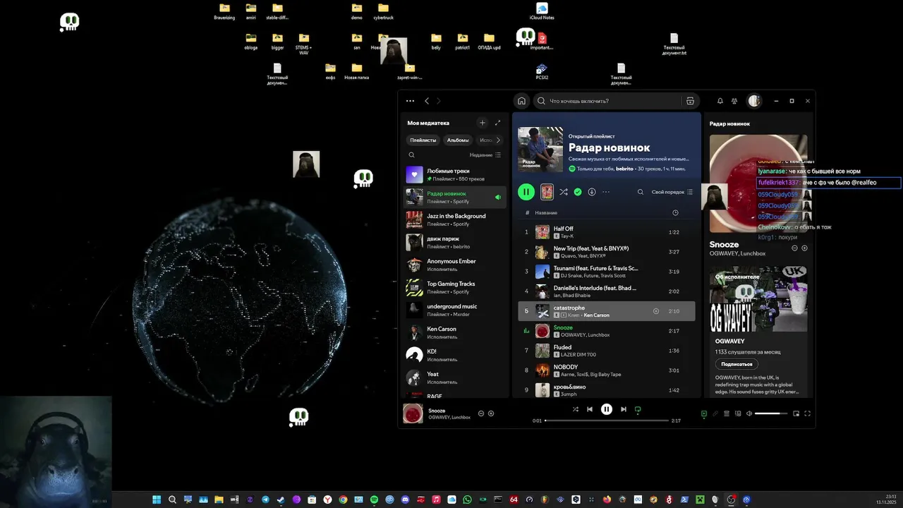Open Connect to a device icon
The image size is (903, 508).
[x=738, y=413]
